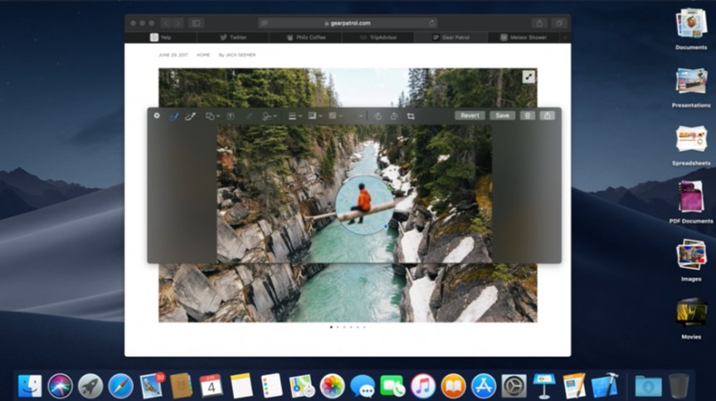716x401 pixels.
Task: Click the Revert button
Action: click(x=470, y=115)
